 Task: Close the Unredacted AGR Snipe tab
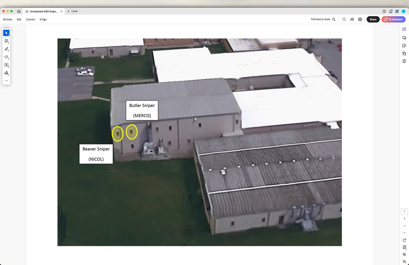click(x=61, y=11)
